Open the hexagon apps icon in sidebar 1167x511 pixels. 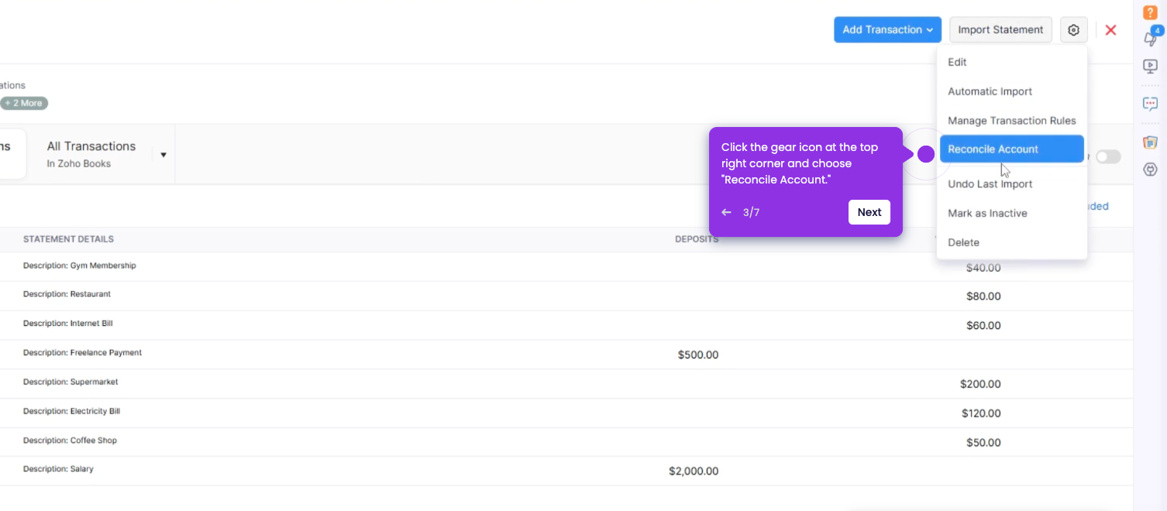pos(1150,170)
